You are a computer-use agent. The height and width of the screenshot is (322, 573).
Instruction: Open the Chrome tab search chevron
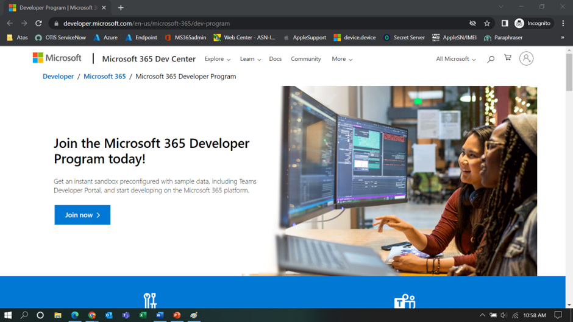point(501,7)
